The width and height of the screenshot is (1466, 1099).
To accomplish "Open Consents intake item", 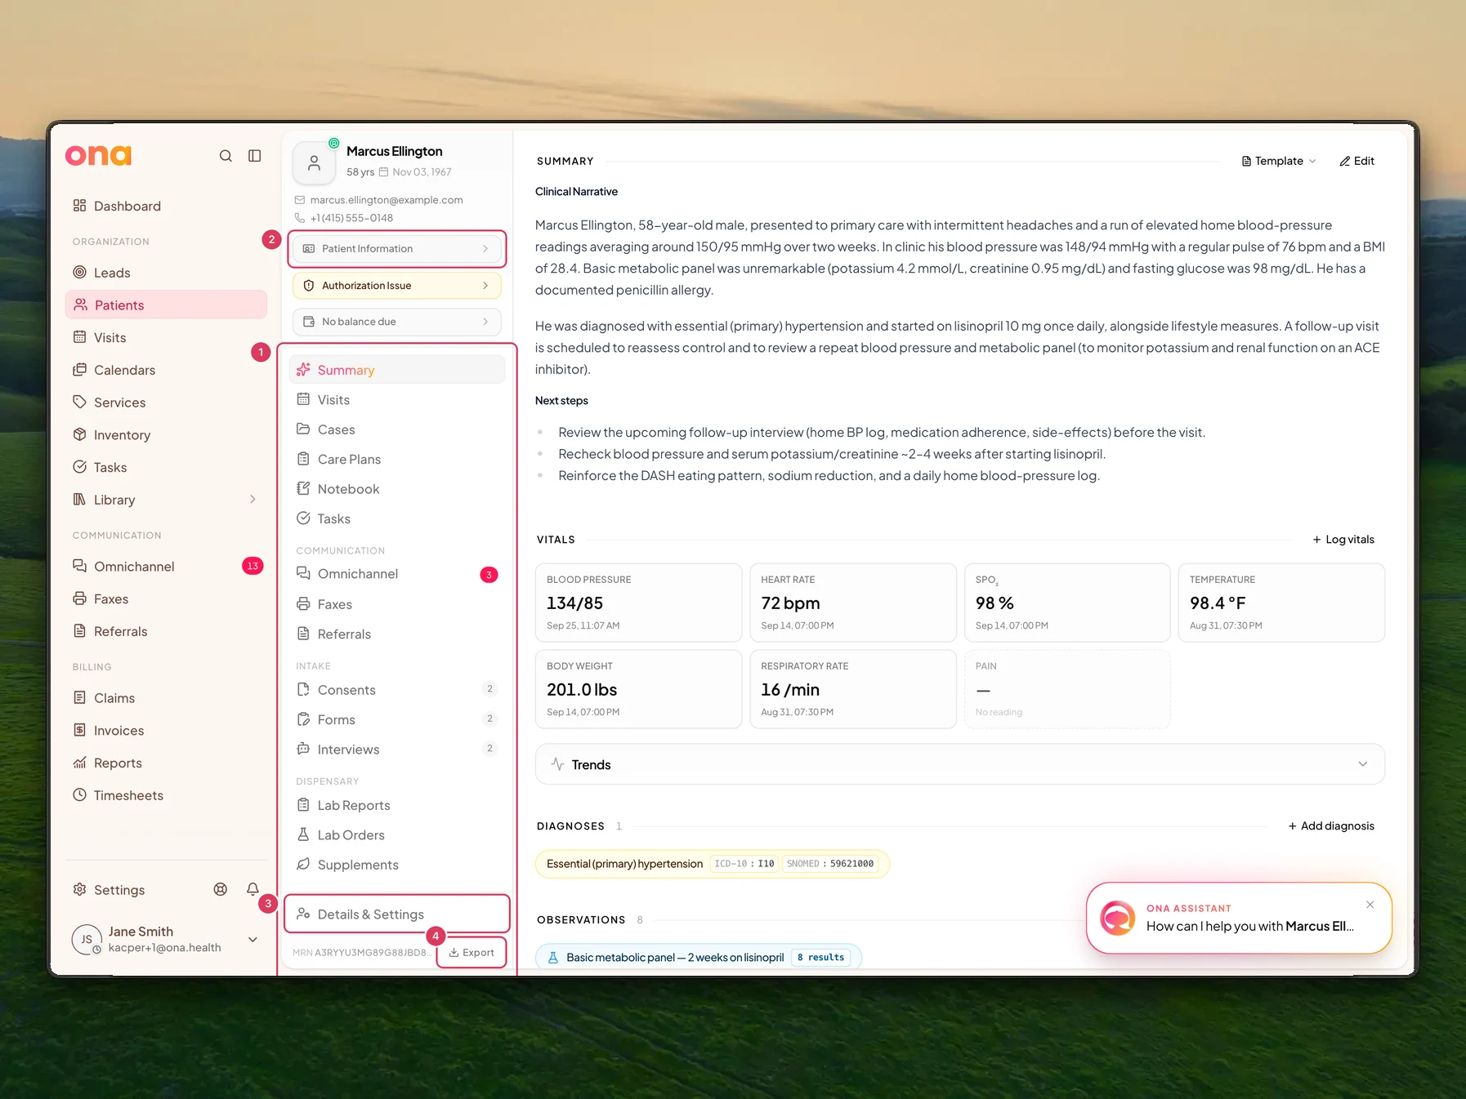I will coord(396,690).
